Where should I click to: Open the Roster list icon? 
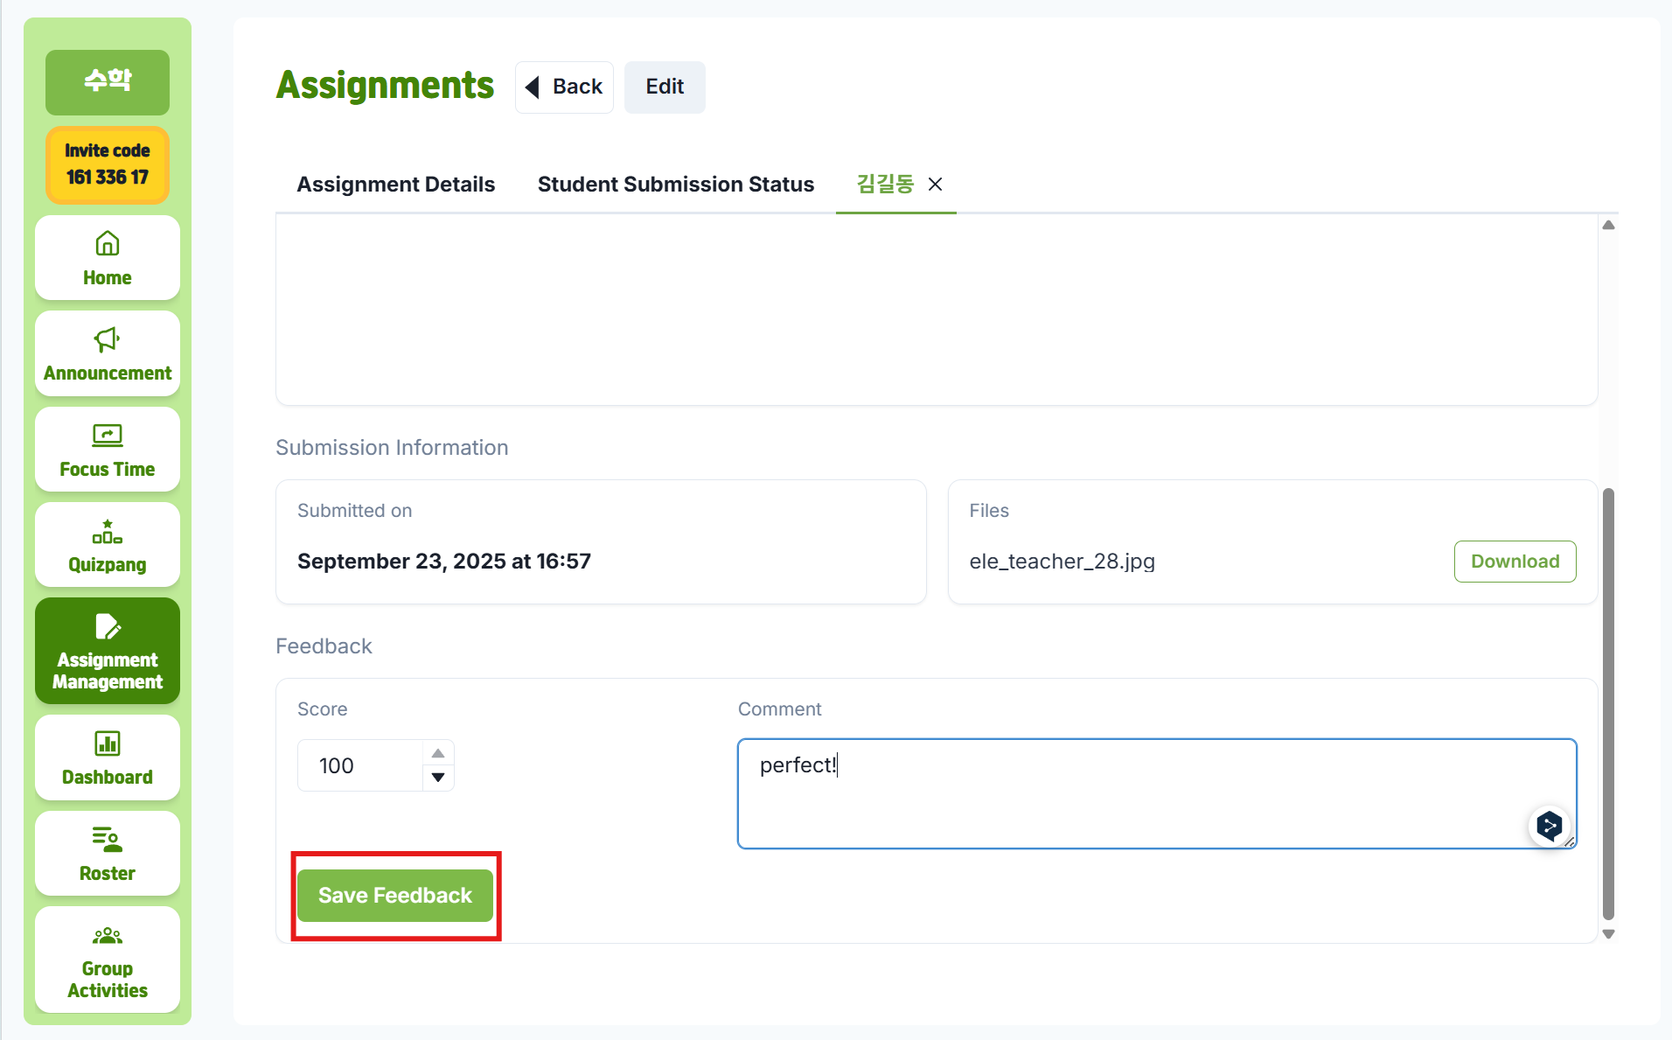[107, 840]
